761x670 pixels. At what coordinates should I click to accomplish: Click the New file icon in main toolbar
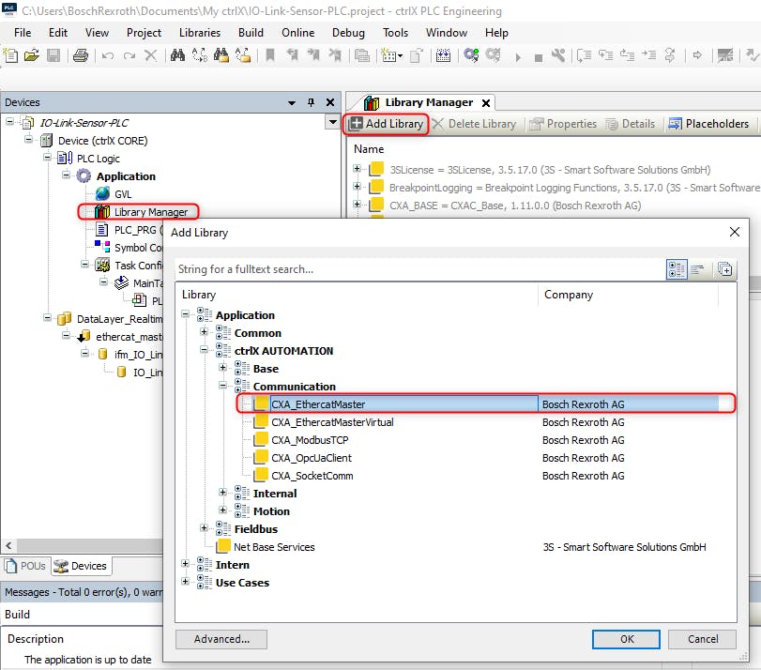pyautogui.click(x=10, y=55)
